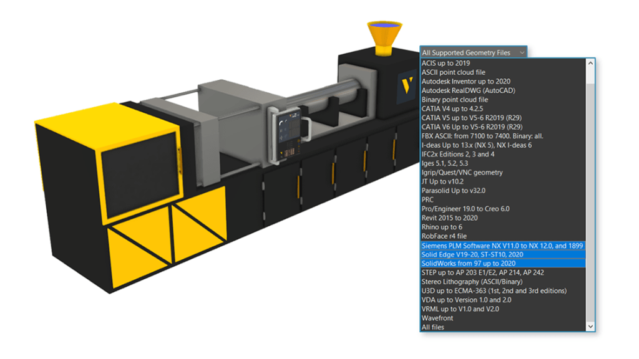Screen dimensions: 639x359
Task: Select Rhino up to 6
Action: [x=504, y=227]
